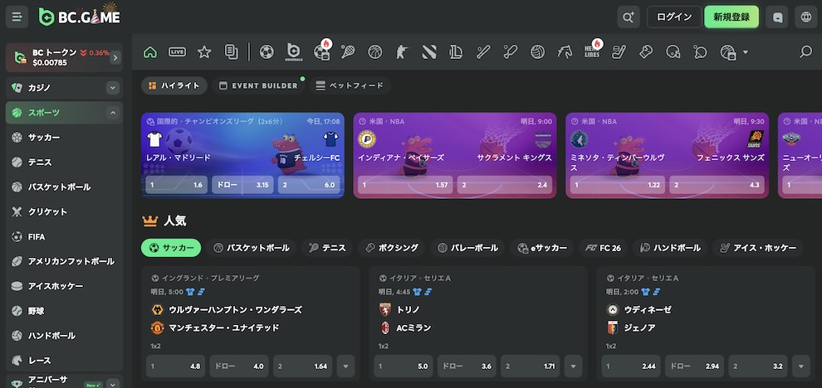Switch to EVENT BUILDER tab

click(259, 85)
